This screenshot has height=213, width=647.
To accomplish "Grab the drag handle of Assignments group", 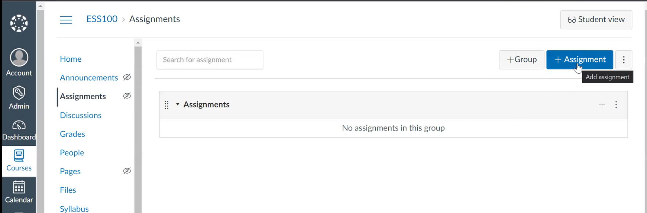I will click(x=166, y=105).
